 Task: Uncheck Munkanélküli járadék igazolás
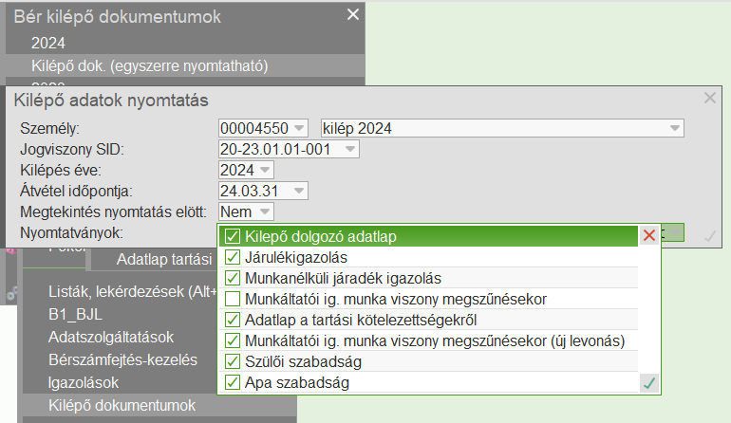[x=232, y=278]
